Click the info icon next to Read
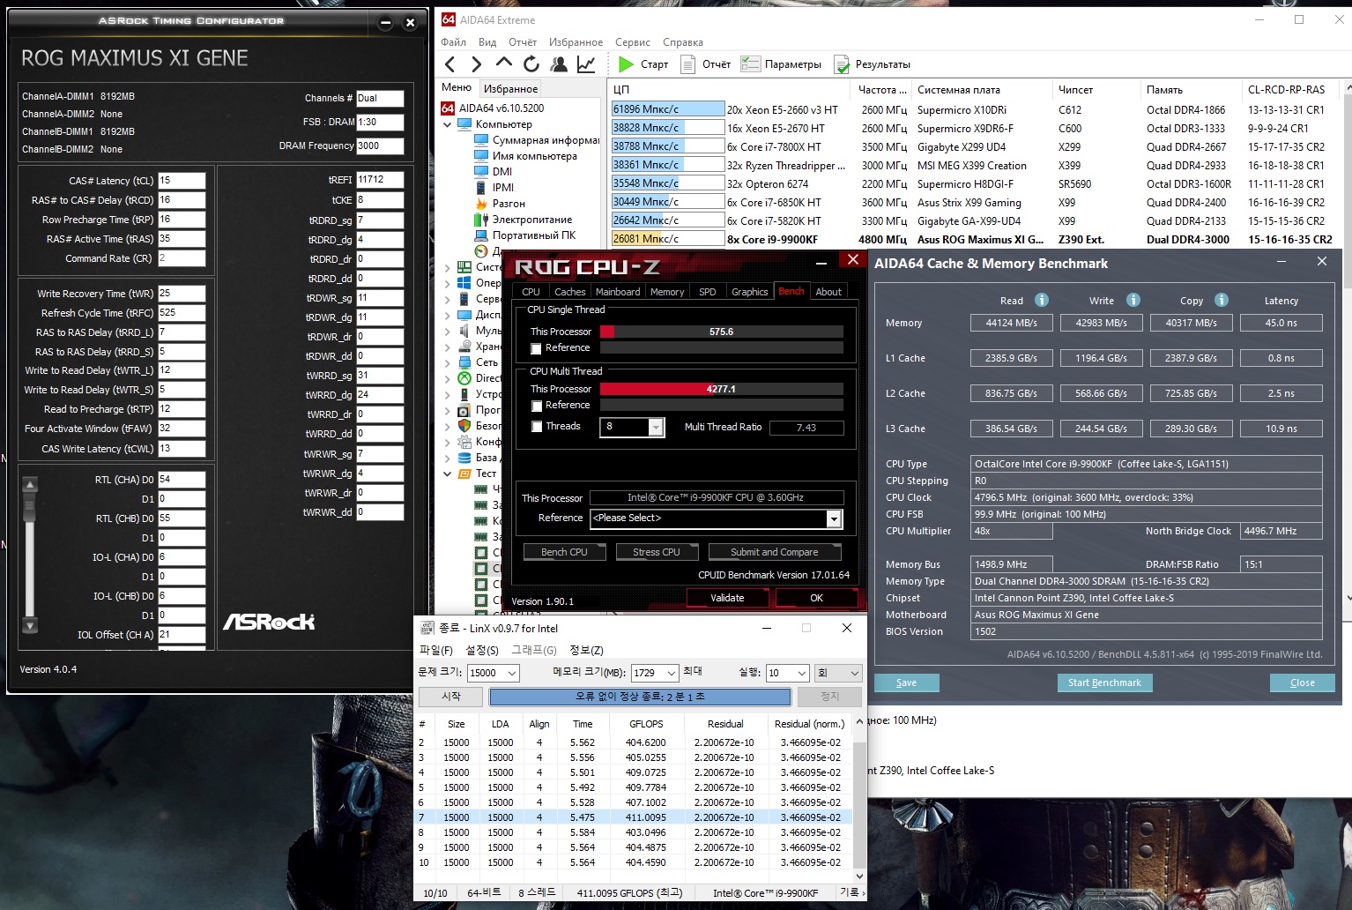This screenshot has height=910, width=1352. pyautogui.click(x=1041, y=300)
